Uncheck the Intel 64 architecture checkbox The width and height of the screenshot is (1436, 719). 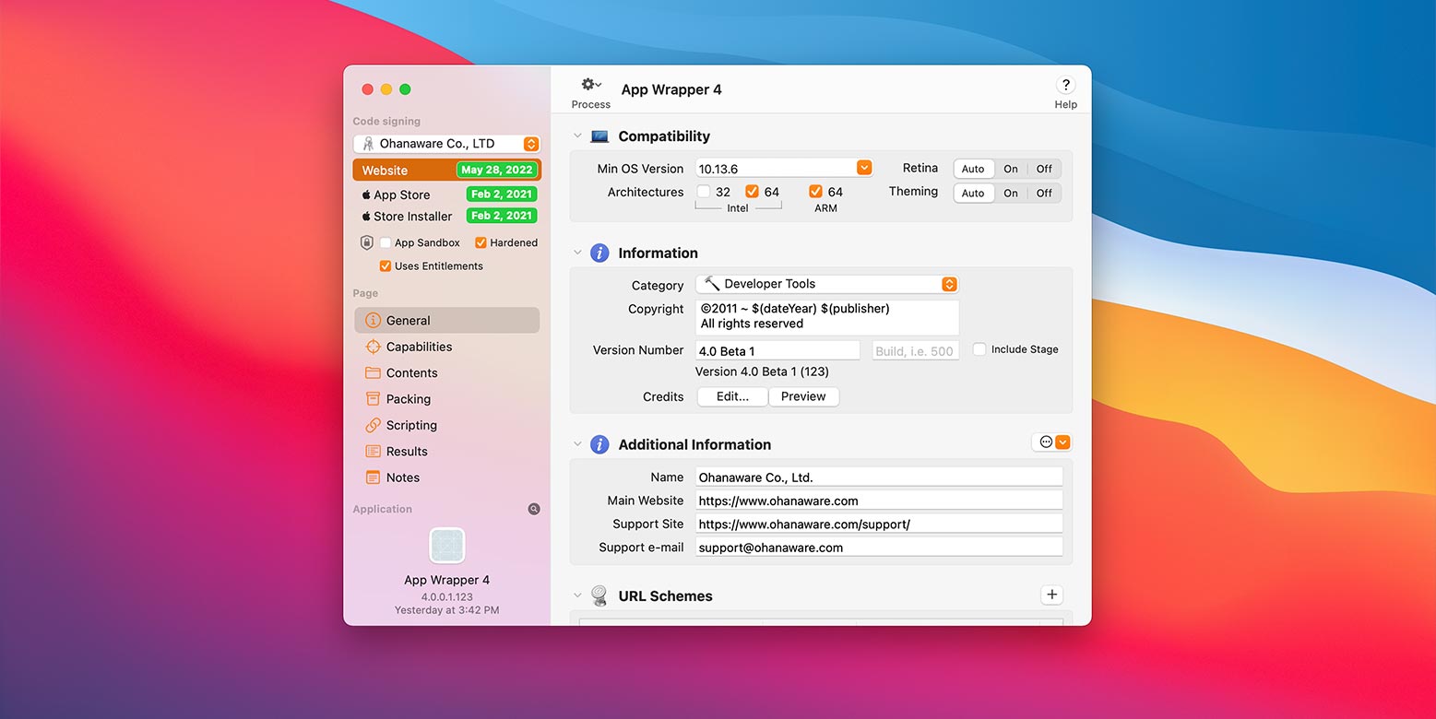752,192
